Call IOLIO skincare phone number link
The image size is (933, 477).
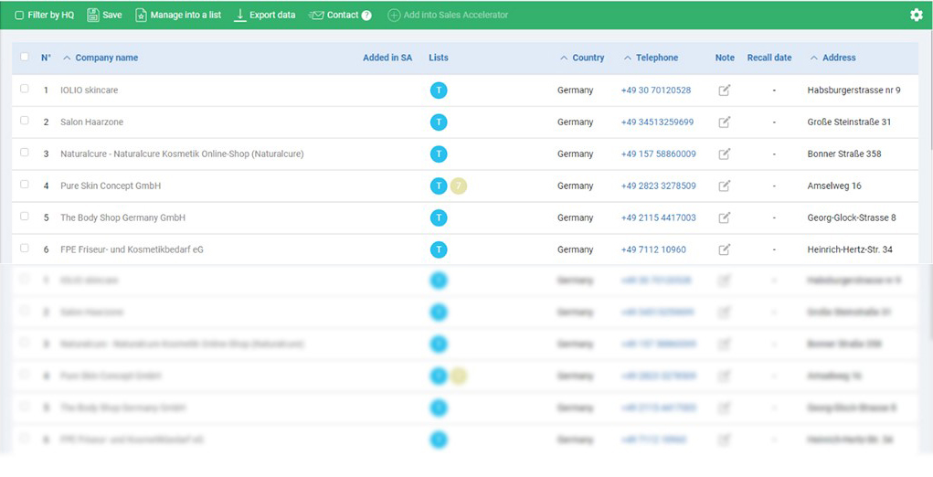tap(655, 90)
